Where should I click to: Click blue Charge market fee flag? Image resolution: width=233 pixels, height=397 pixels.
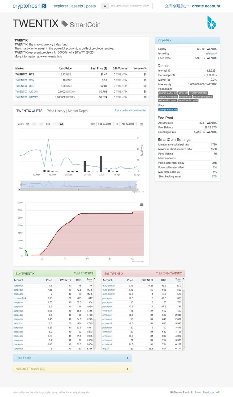point(168,110)
